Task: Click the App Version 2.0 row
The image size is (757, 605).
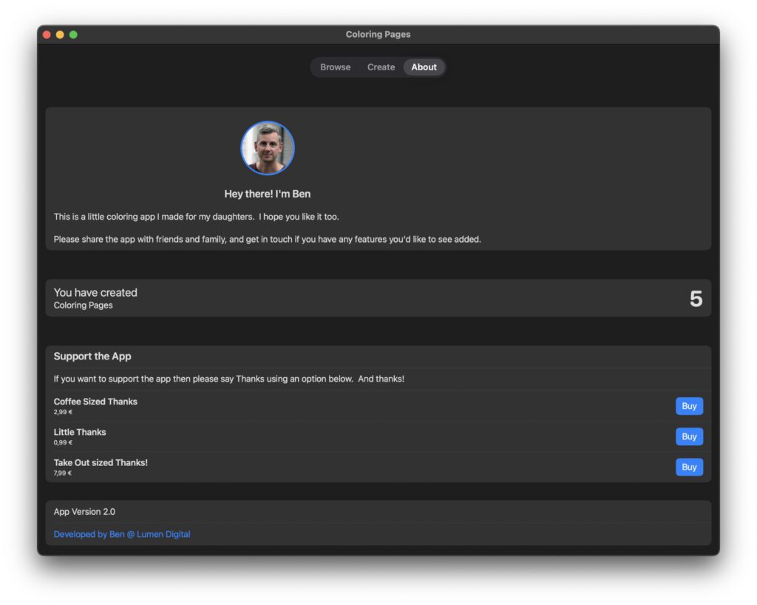Action: 84,512
